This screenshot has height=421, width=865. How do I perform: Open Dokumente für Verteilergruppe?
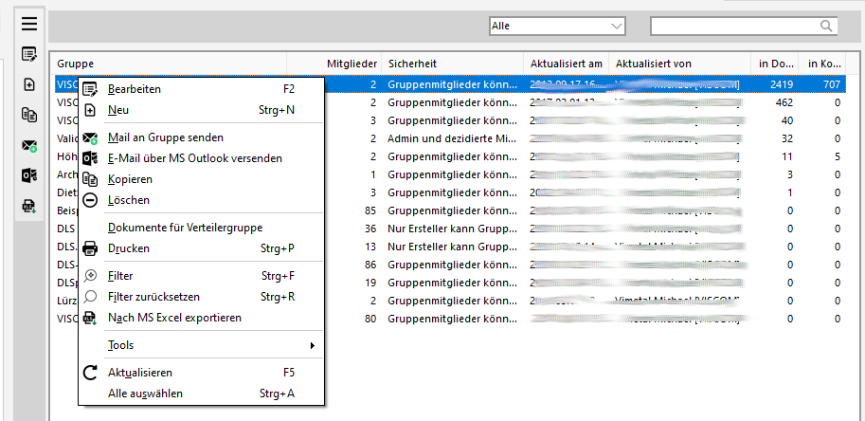coord(202,228)
